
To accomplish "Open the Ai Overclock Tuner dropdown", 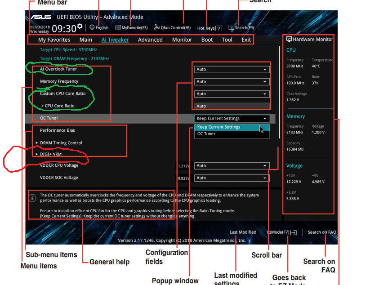I will tap(232, 69).
